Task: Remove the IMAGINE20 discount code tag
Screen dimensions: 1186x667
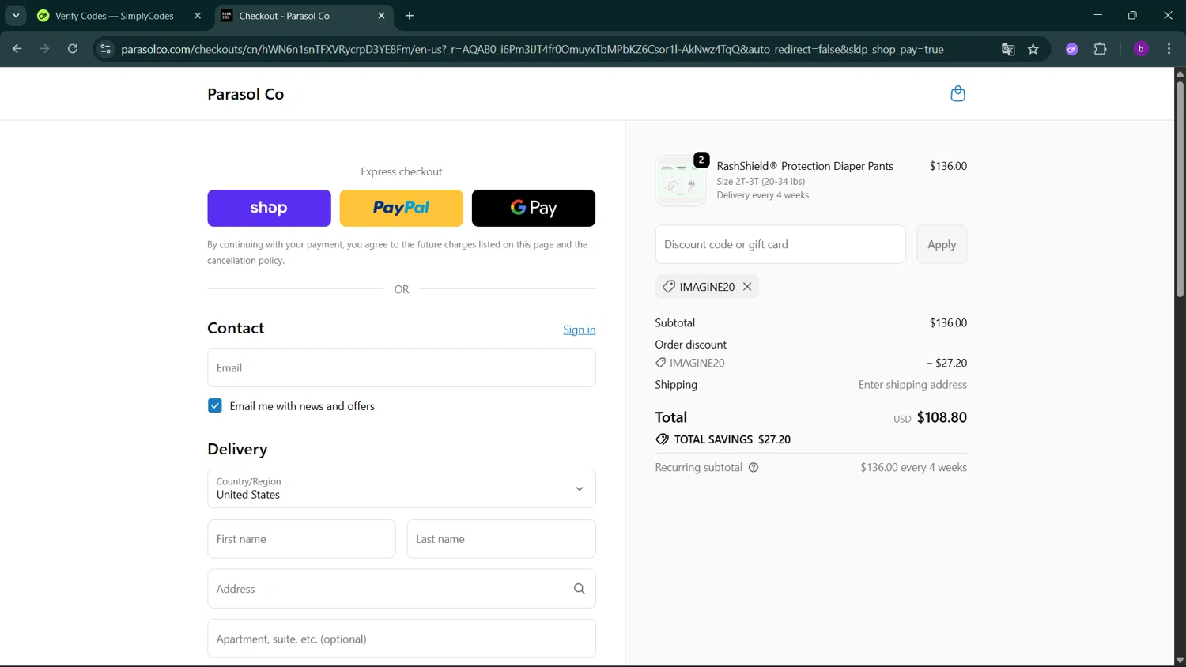Action: pos(747,287)
